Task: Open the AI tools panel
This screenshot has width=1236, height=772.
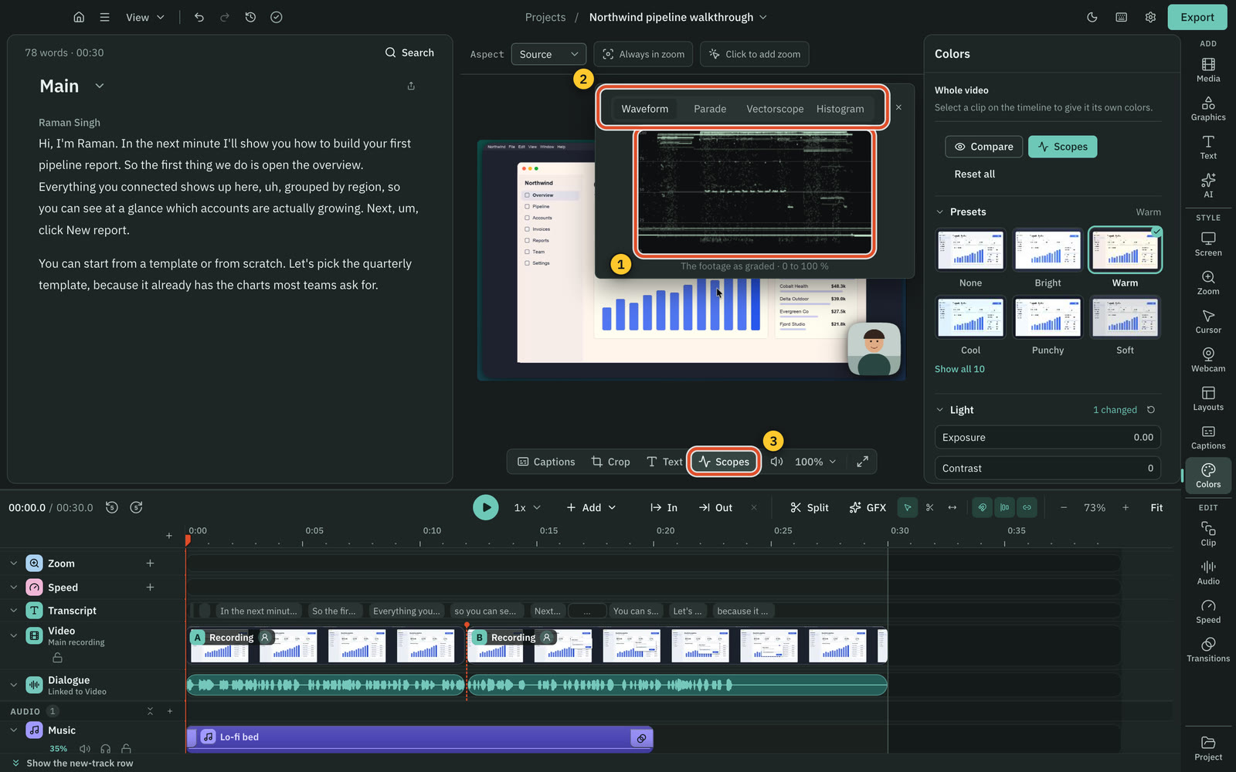Action: [x=1208, y=185]
